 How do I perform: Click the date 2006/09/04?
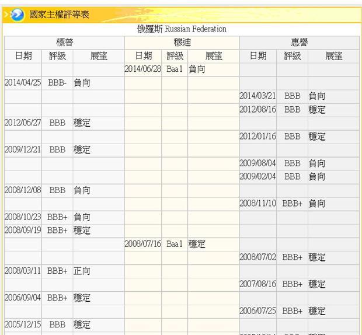[x=23, y=298]
